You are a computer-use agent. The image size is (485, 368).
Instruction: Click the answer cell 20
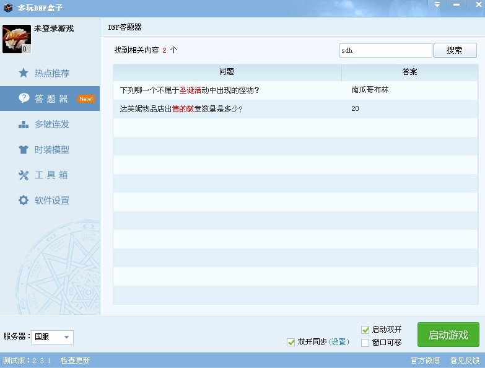tap(355, 108)
